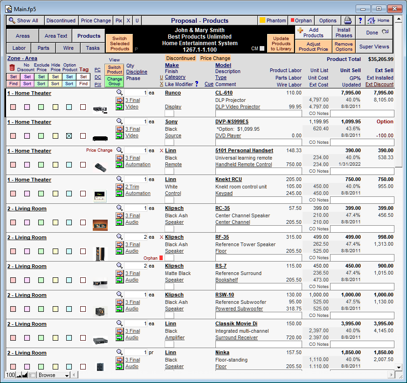Uncheck Option Product box for Sony DVP-NS999ES
The height and width of the screenshot is (383, 407).
point(69,136)
